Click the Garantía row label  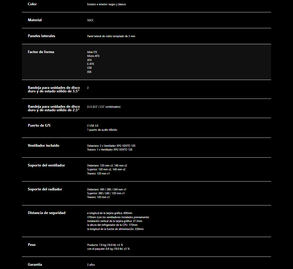pos(35,265)
